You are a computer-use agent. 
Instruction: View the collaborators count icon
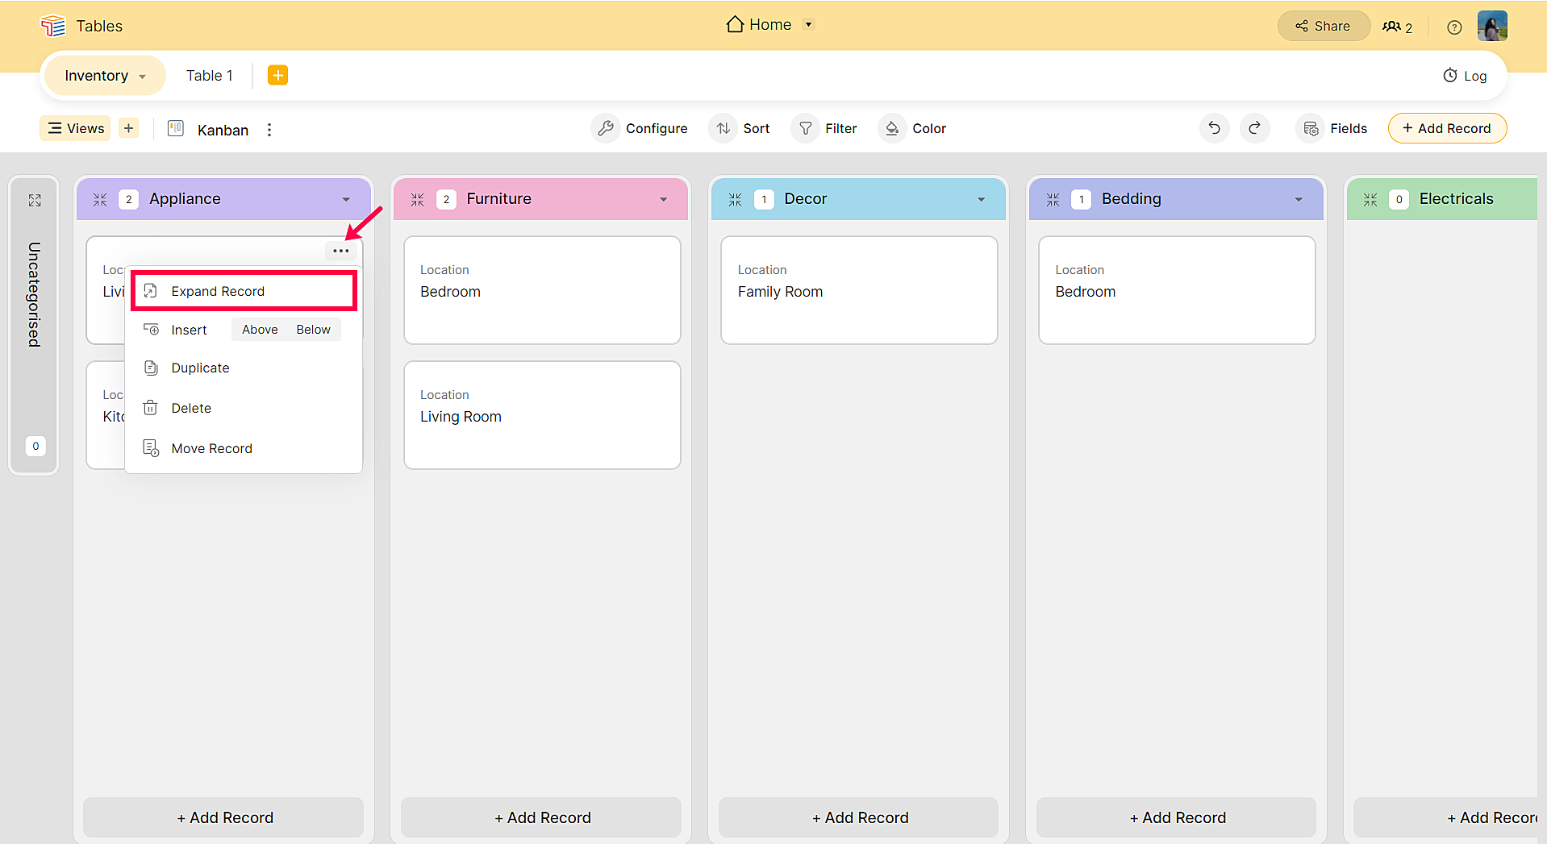(1397, 27)
